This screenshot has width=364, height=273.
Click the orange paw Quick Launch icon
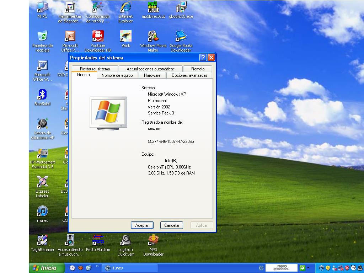81,268
